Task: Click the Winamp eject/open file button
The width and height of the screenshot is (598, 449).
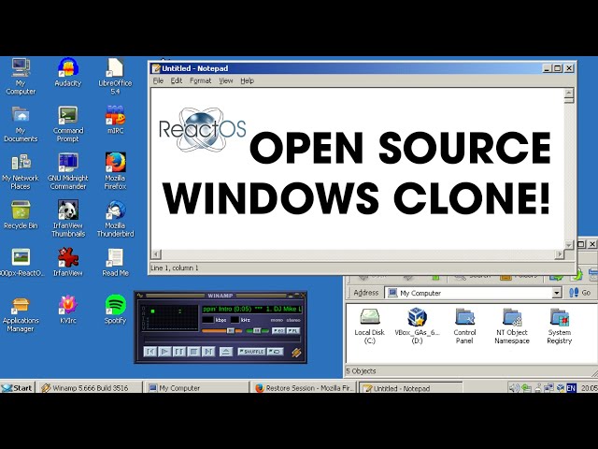Action: tap(226, 352)
